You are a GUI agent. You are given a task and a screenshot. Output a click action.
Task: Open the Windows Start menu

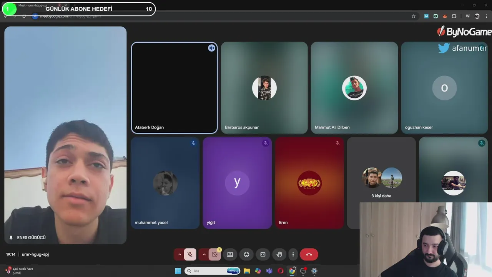pyautogui.click(x=178, y=271)
